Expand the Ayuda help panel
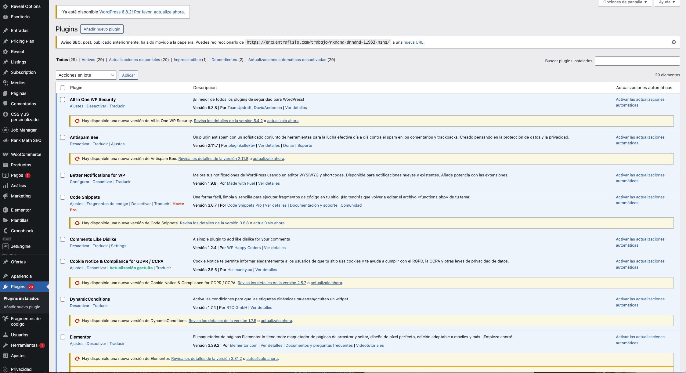Image resolution: width=686 pixels, height=373 pixels. pos(667,2)
